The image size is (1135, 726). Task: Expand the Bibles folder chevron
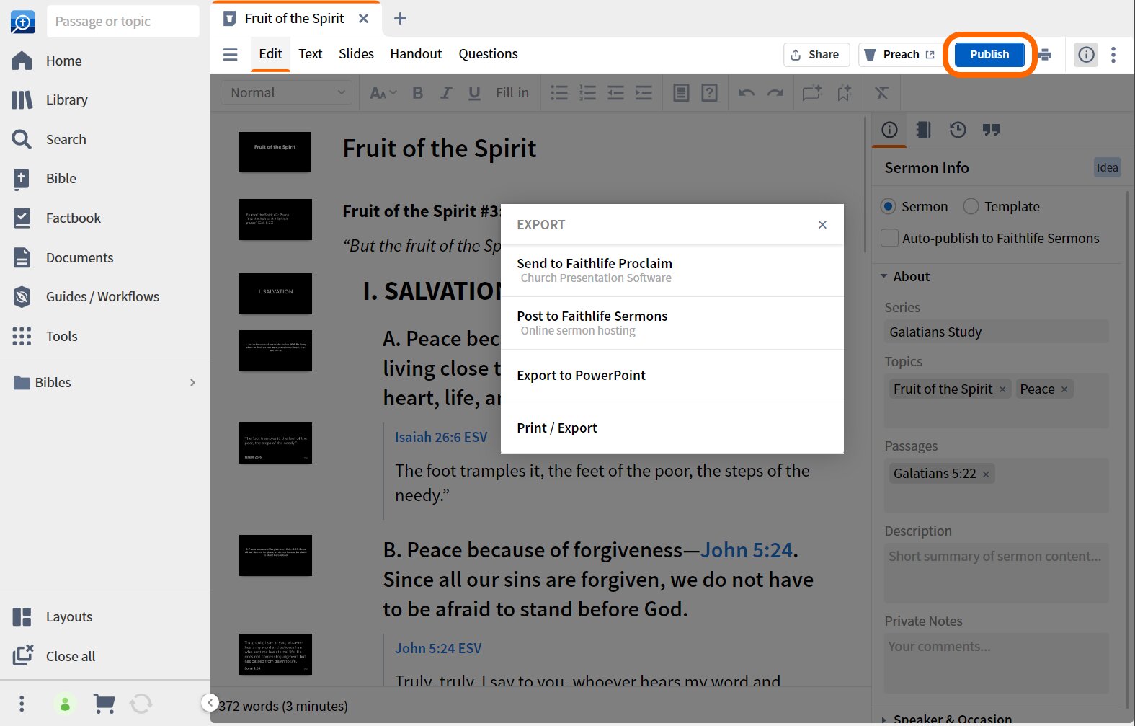click(x=192, y=383)
